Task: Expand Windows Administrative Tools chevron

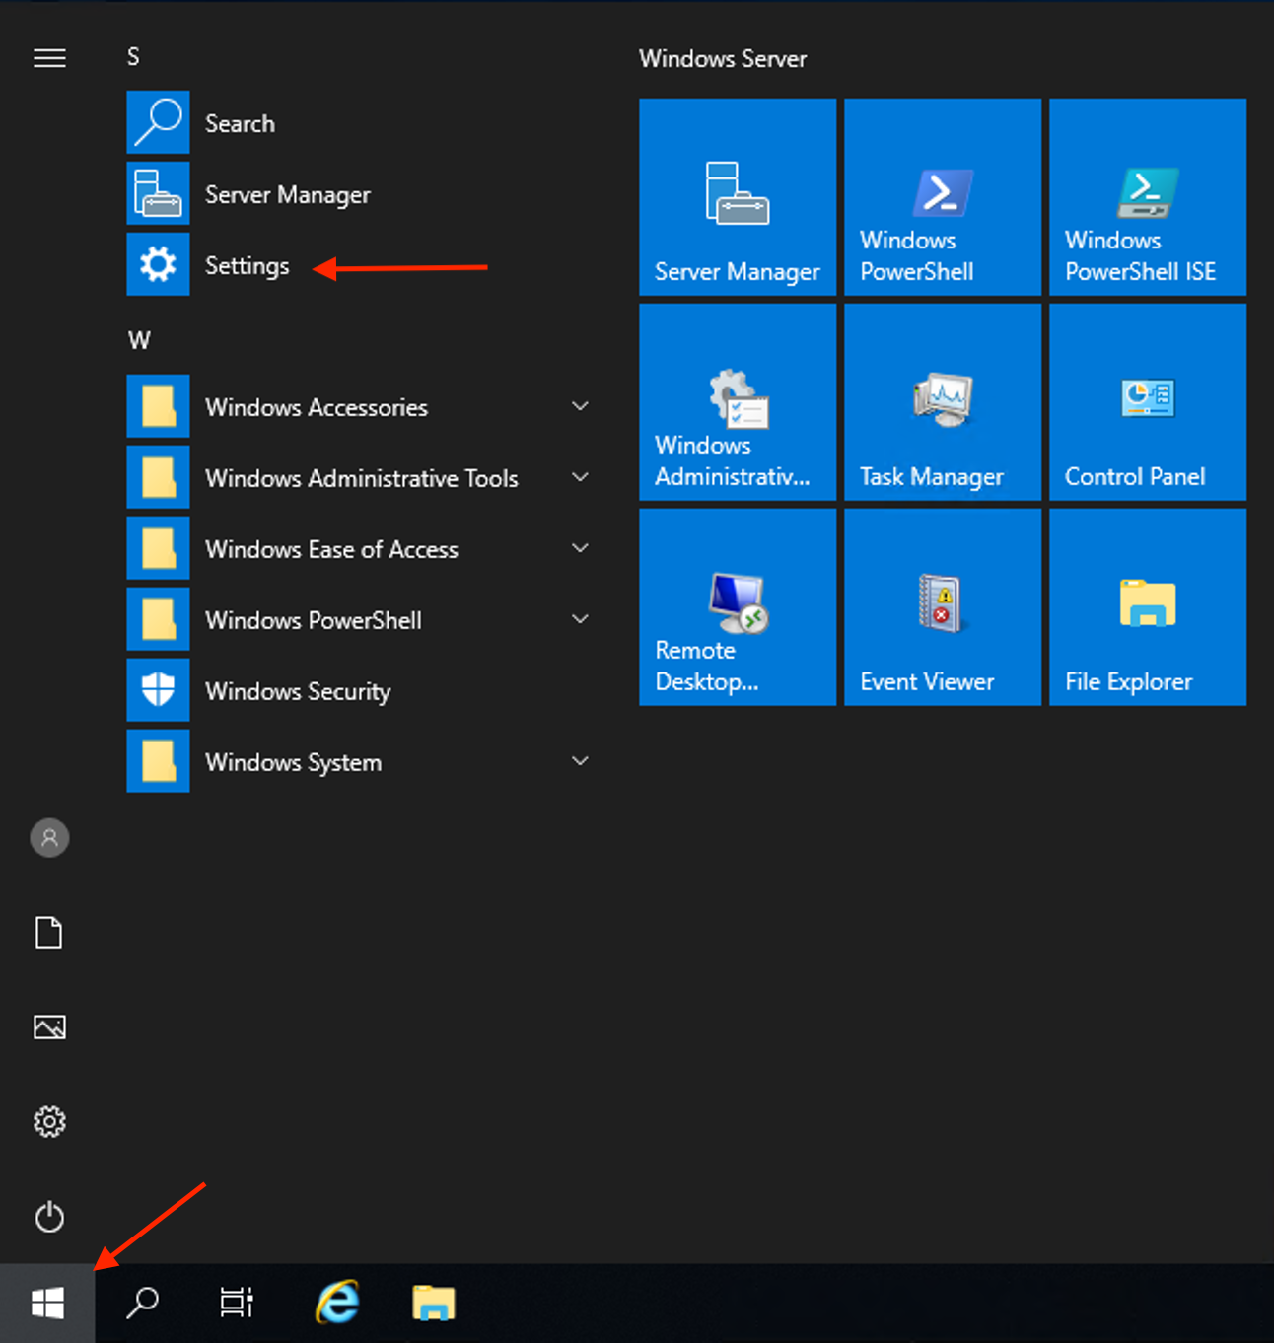Action: coord(581,477)
